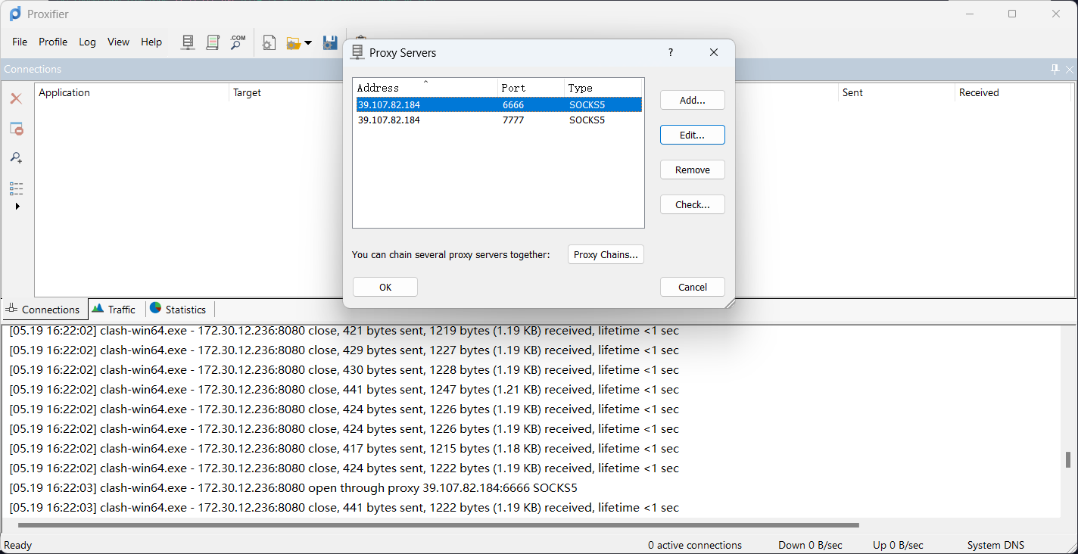
Task: Sort by Port column header
Action: 531,88
